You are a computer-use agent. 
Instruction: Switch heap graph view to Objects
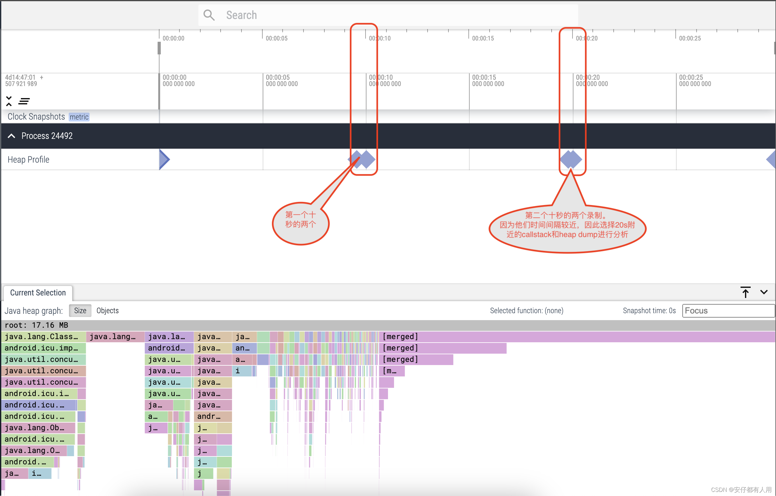coord(108,311)
